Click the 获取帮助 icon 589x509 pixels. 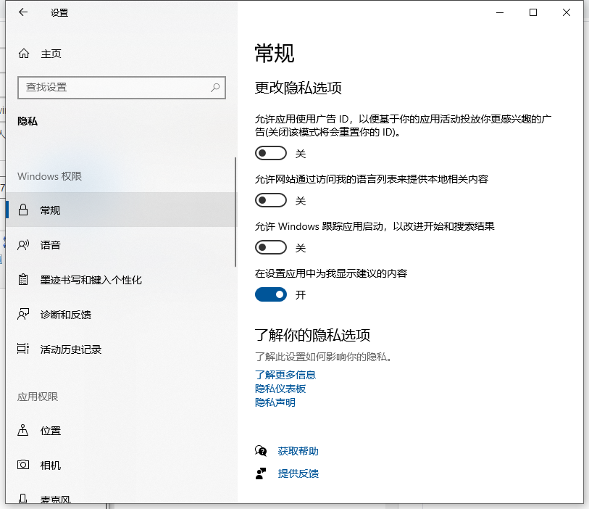click(x=262, y=450)
